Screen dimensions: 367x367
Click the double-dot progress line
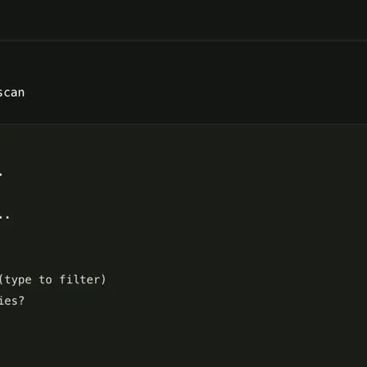tap(5, 217)
